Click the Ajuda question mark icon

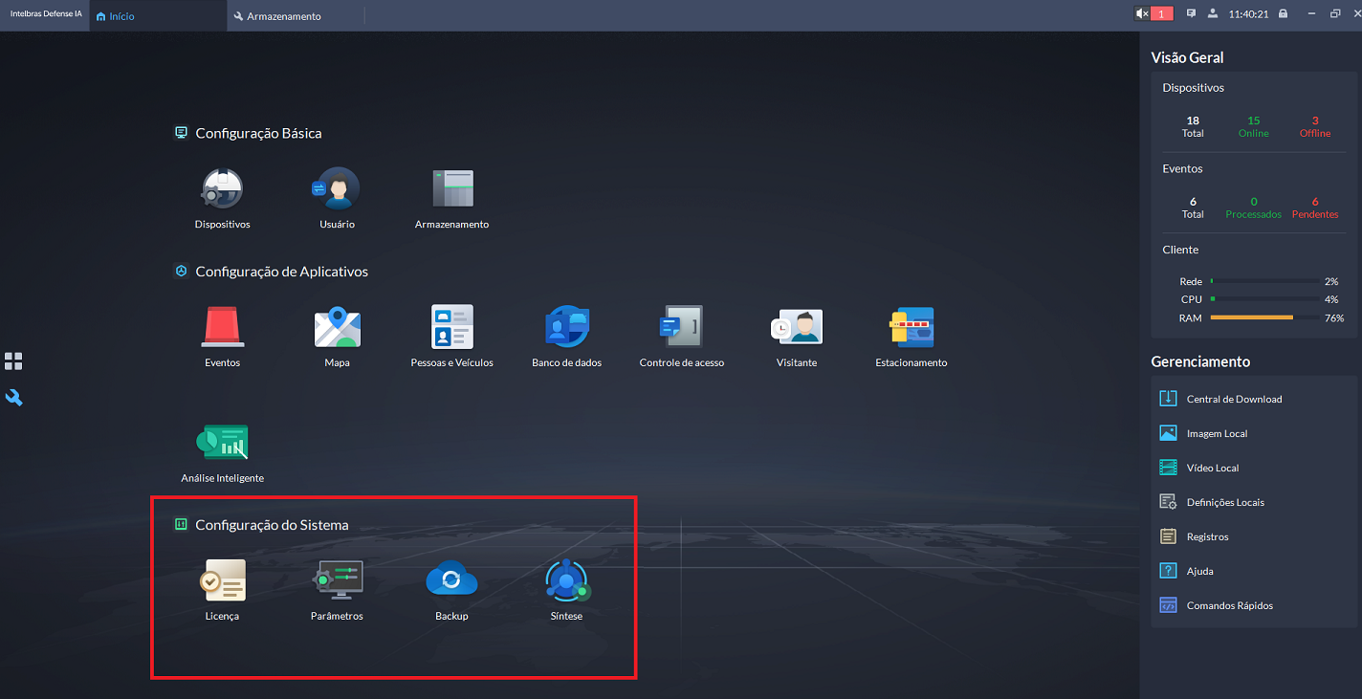tap(1168, 571)
